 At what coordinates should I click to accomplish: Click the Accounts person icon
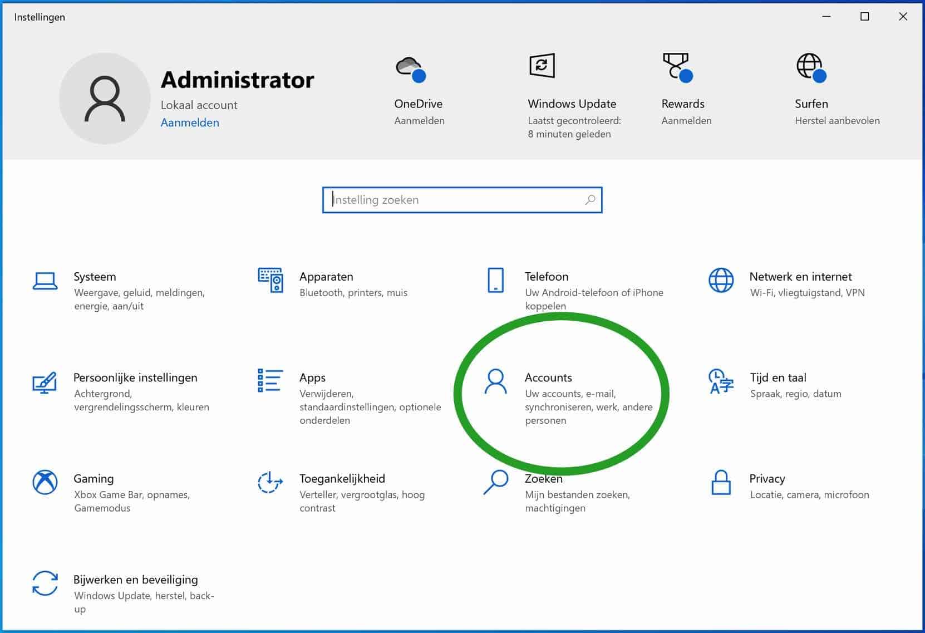[495, 381]
